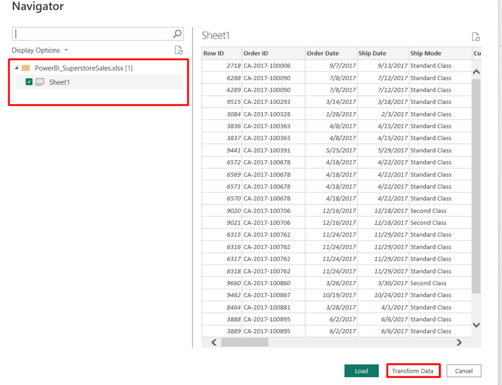
Task: Open the Display Options dropdown
Action: [x=40, y=50]
